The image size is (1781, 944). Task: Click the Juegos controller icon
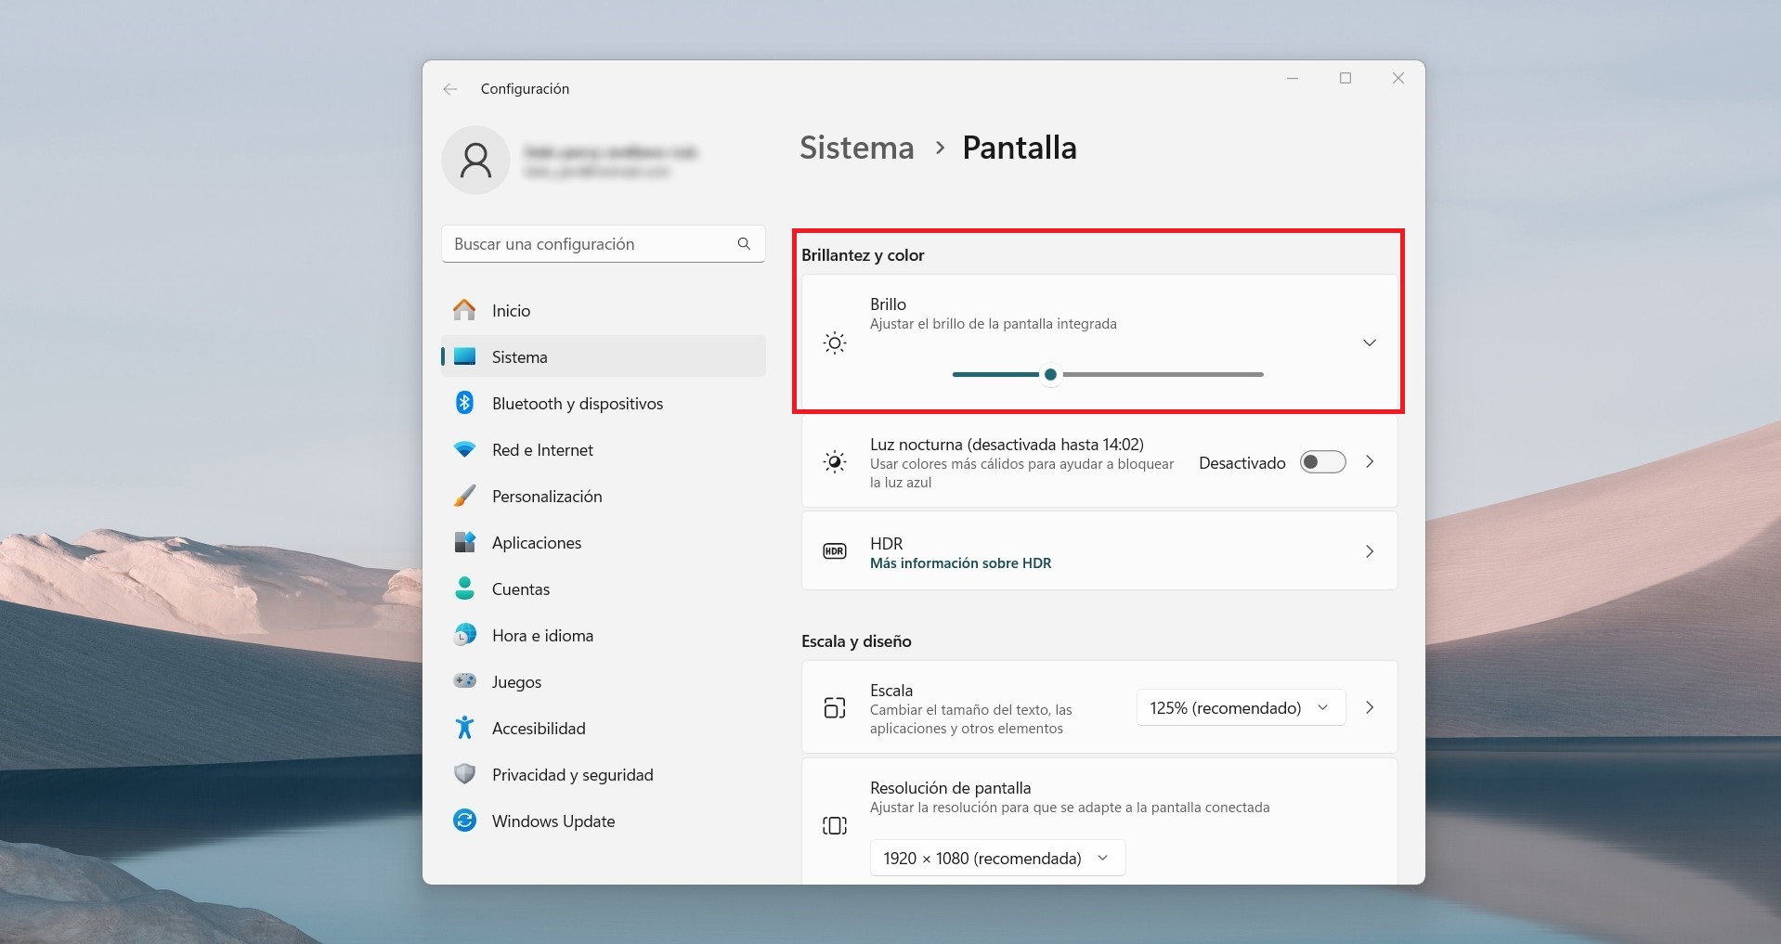pyautogui.click(x=464, y=681)
